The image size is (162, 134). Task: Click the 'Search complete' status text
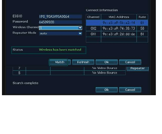click(25, 83)
